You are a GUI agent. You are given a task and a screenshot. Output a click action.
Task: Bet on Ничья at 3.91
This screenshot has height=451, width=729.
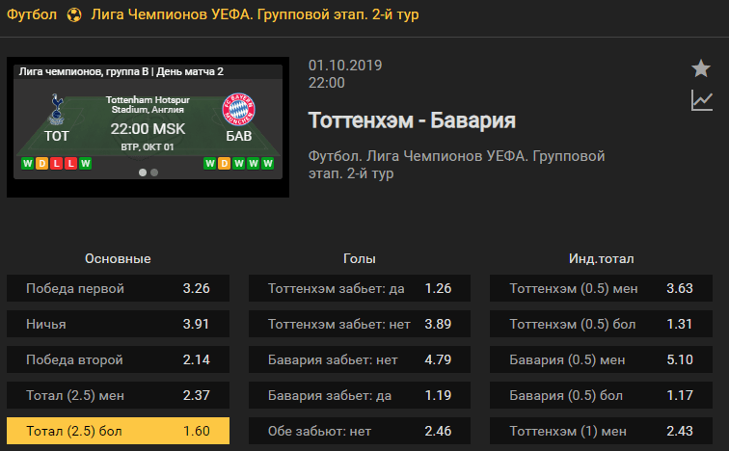tap(118, 324)
